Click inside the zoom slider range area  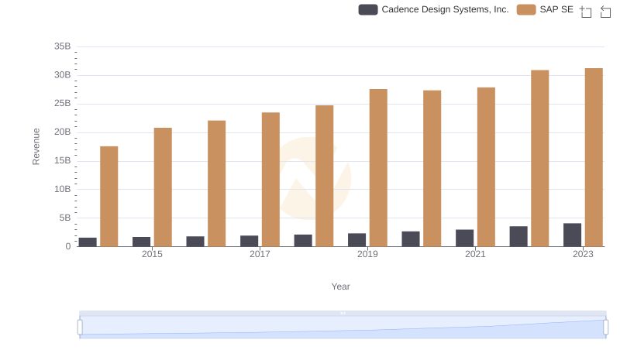coord(343,328)
